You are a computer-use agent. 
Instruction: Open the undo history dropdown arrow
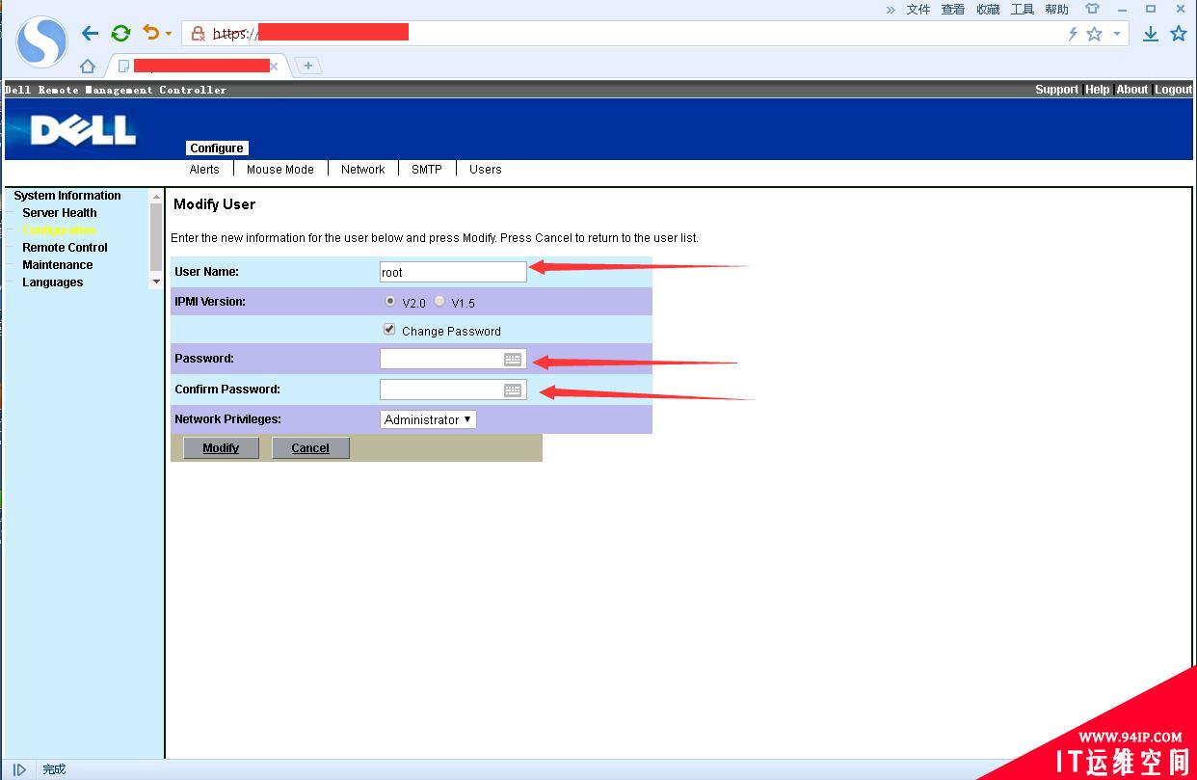[169, 34]
